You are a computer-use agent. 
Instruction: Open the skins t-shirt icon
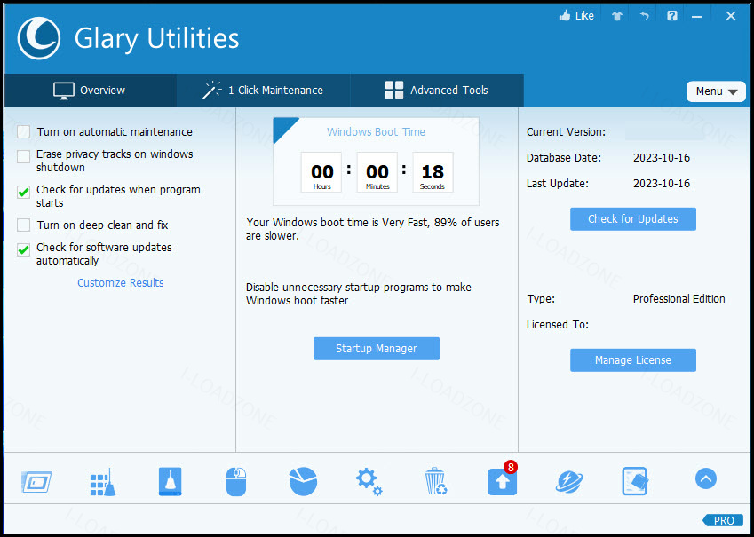tap(617, 16)
